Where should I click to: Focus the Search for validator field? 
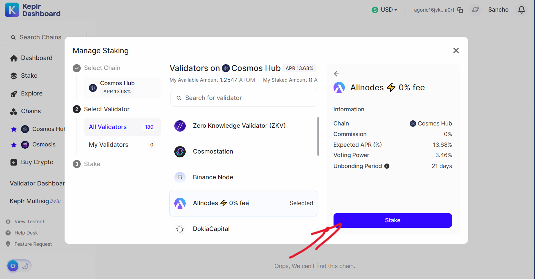(244, 98)
